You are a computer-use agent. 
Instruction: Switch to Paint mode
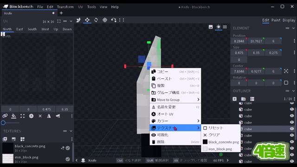(x=276, y=20)
